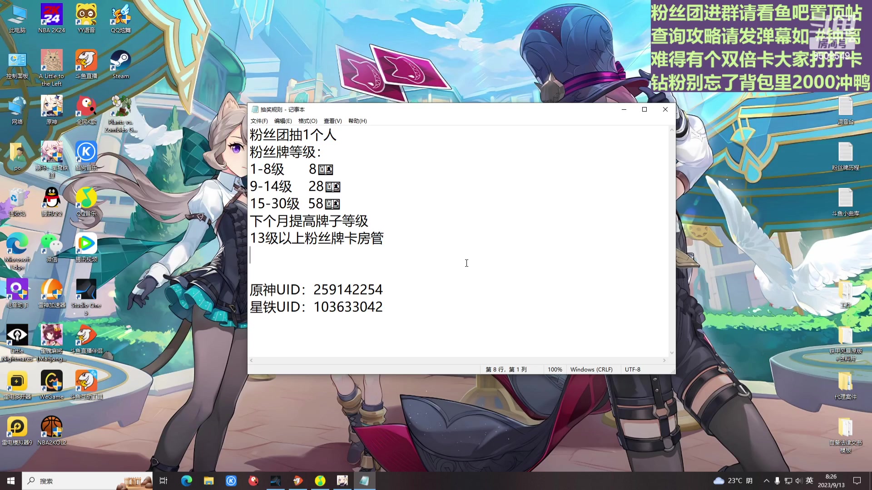Viewport: 872px width, 490px height.
Task: Open 腾讯视频 desktop shortcut
Action: tap(86, 248)
